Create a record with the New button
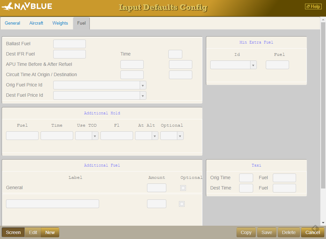 point(50,232)
